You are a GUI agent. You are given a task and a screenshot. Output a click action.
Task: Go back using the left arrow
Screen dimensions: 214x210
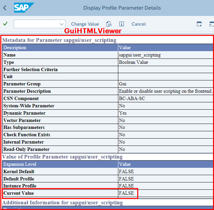click(x=5, y=8)
